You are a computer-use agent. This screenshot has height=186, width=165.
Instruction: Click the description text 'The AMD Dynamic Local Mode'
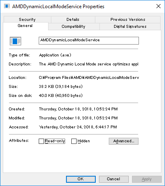88,64
